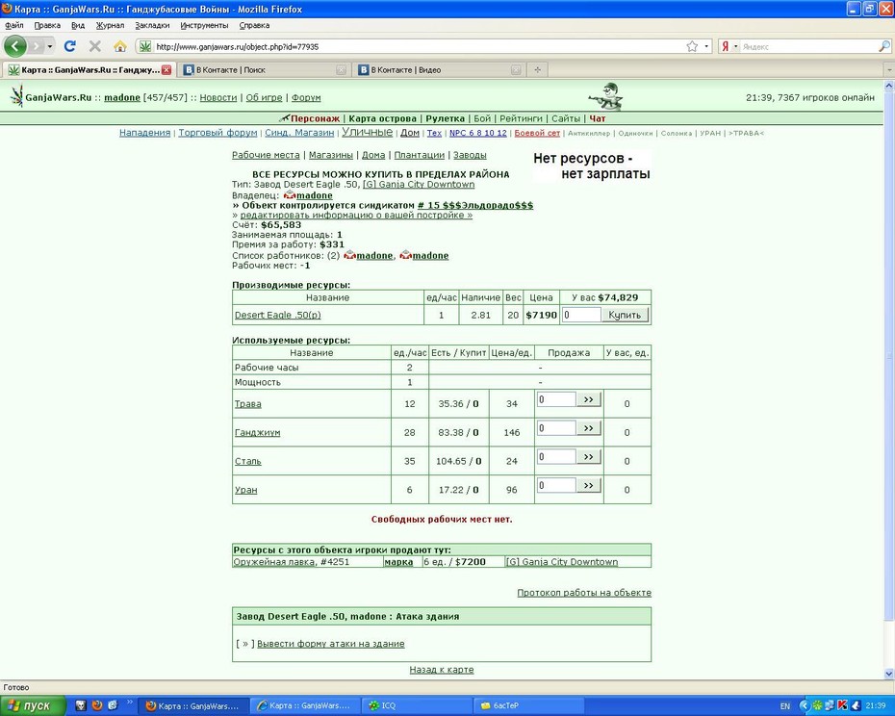Bookmark this page with the star icon
The image size is (895, 716).
click(x=692, y=46)
